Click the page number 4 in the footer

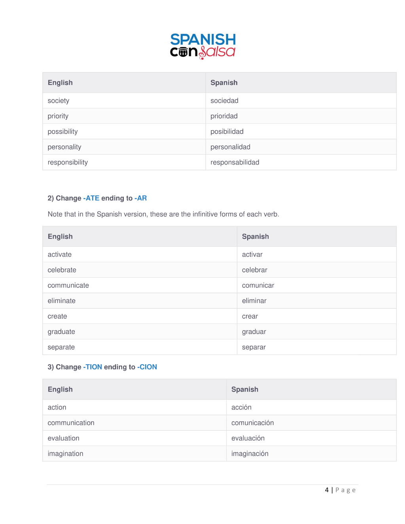point(327,490)
